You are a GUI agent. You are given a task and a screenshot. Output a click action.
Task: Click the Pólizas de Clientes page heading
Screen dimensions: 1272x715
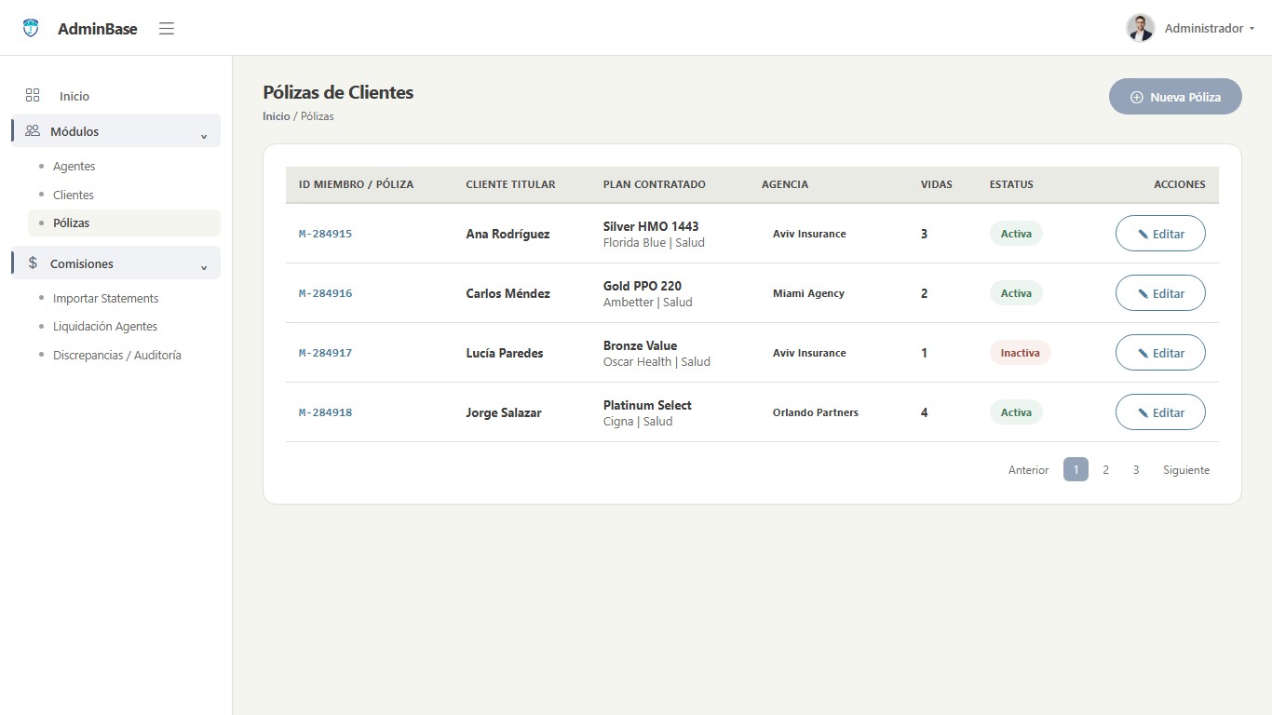coord(338,92)
